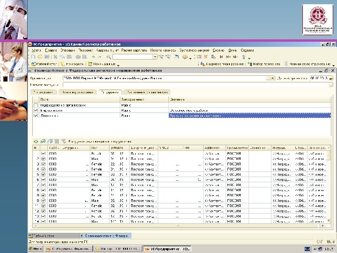Click the Набор персонала toolbar button
This screenshot has height=253, width=337.
(264, 64)
